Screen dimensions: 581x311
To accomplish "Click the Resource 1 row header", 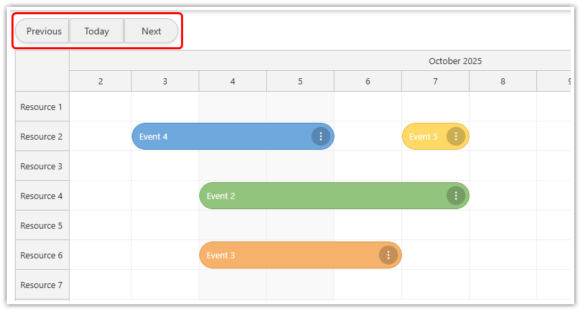I will click(41, 107).
